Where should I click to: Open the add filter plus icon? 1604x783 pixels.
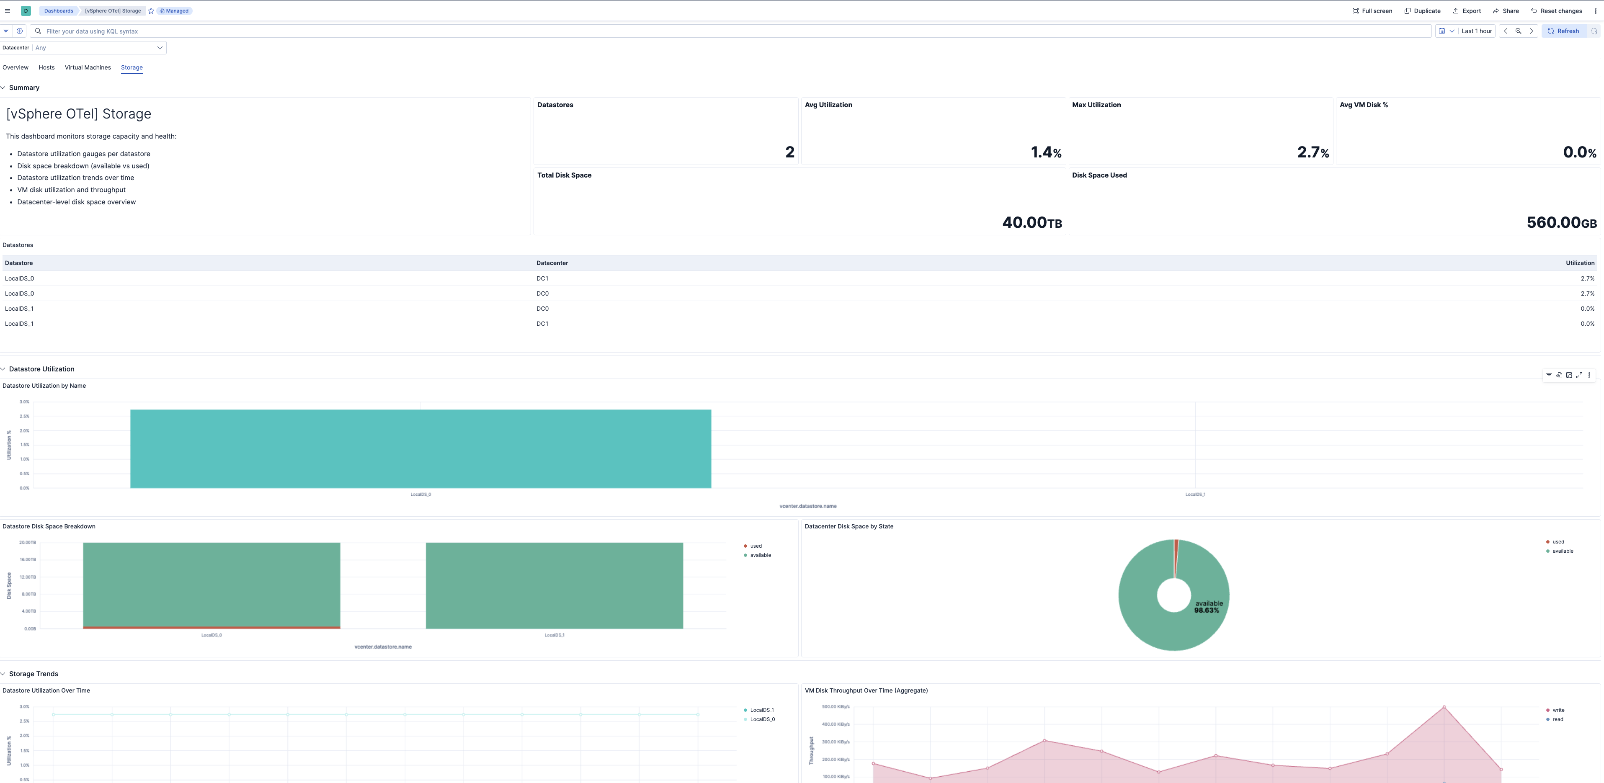point(19,31)
